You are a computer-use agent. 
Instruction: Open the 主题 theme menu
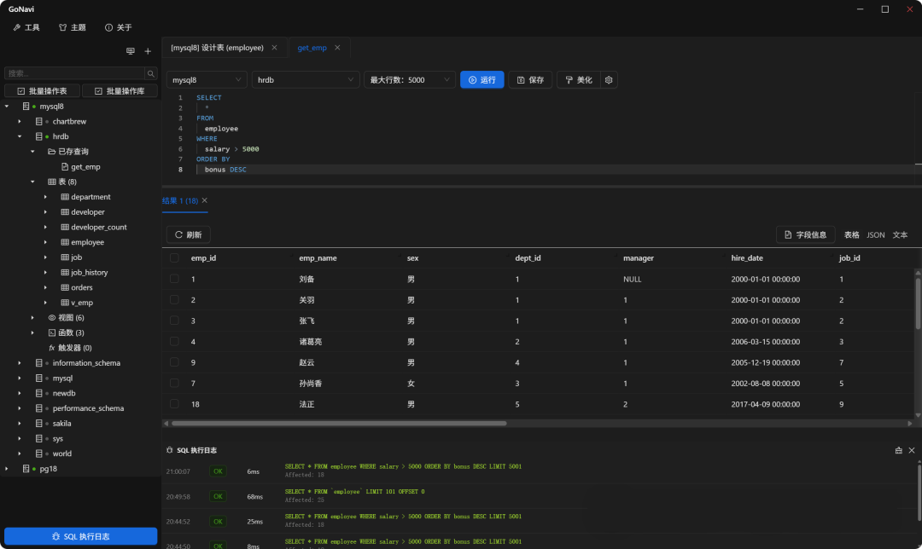tap(72, 27)
